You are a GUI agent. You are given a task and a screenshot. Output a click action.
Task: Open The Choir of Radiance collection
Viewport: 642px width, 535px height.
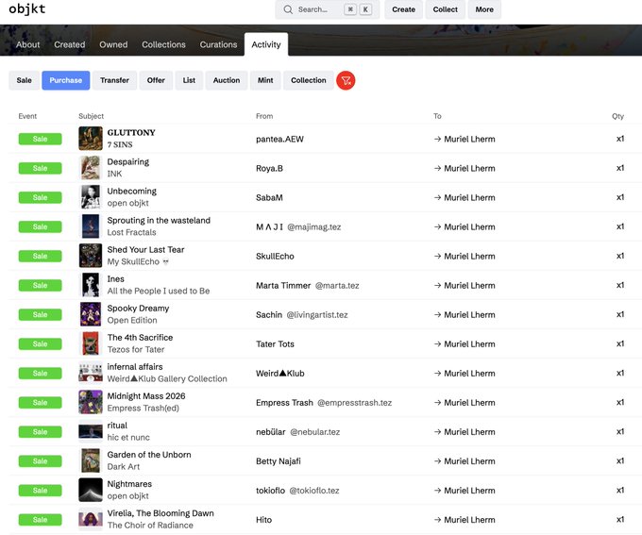[x=150, y=525]
